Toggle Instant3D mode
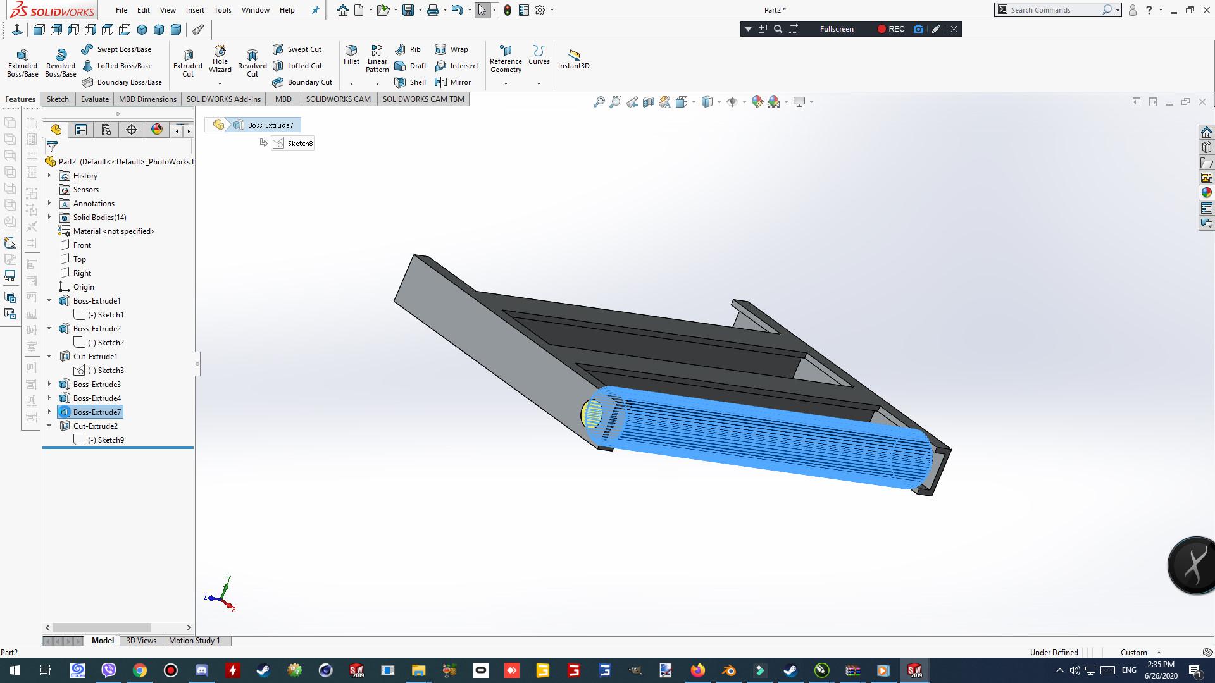 (573, 59)
